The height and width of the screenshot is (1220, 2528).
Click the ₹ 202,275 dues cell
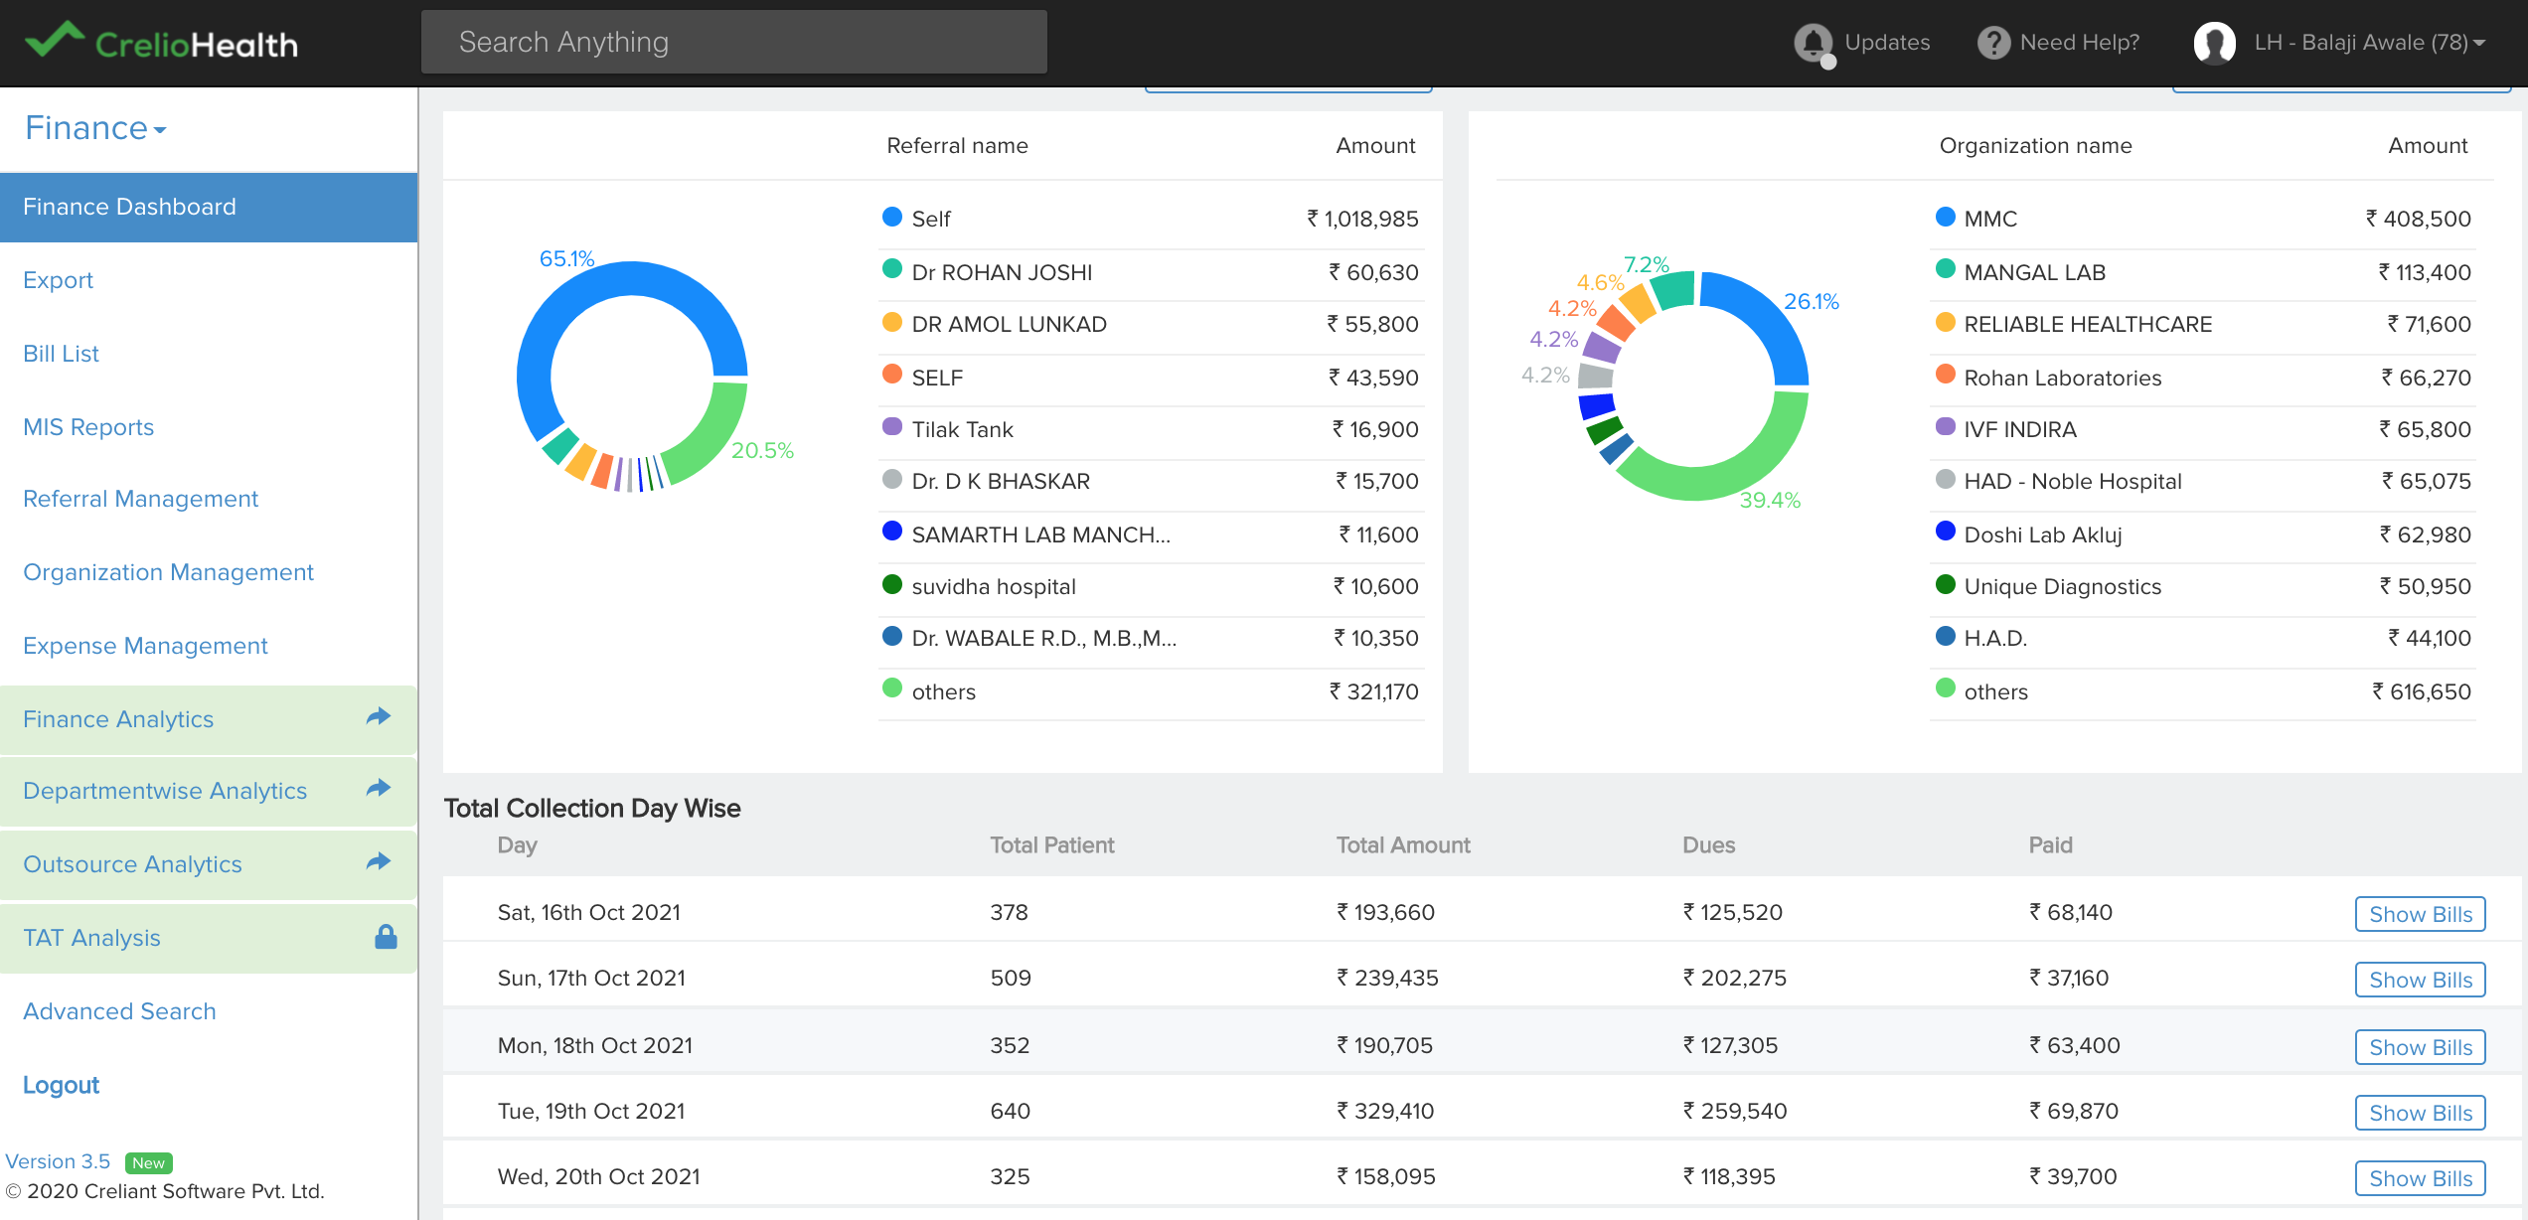tap(1734, 978)
